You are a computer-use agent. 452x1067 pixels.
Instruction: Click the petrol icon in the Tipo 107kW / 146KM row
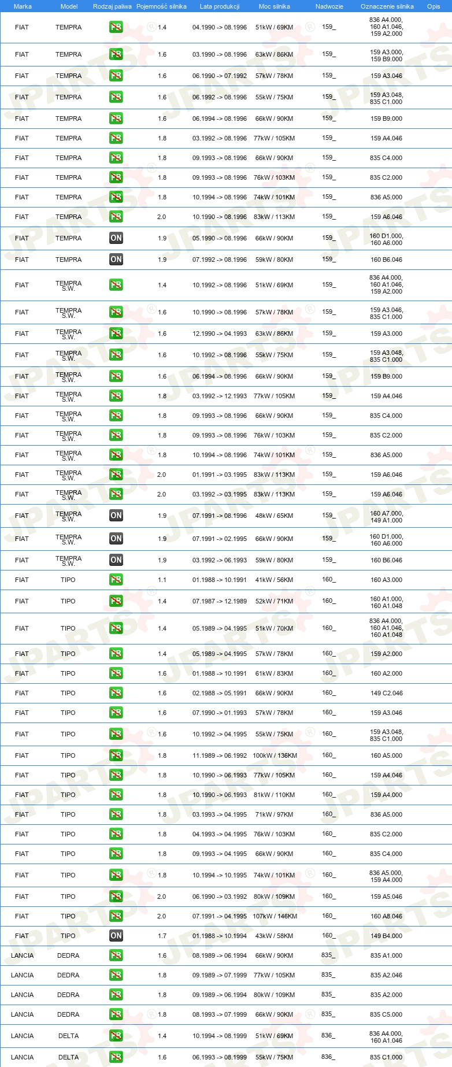pos(116,916)
